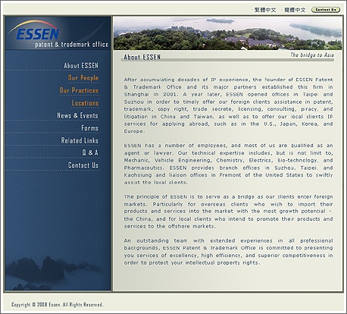
Task: Click the panoramic lake banner image
Action: tap(228, 33)
